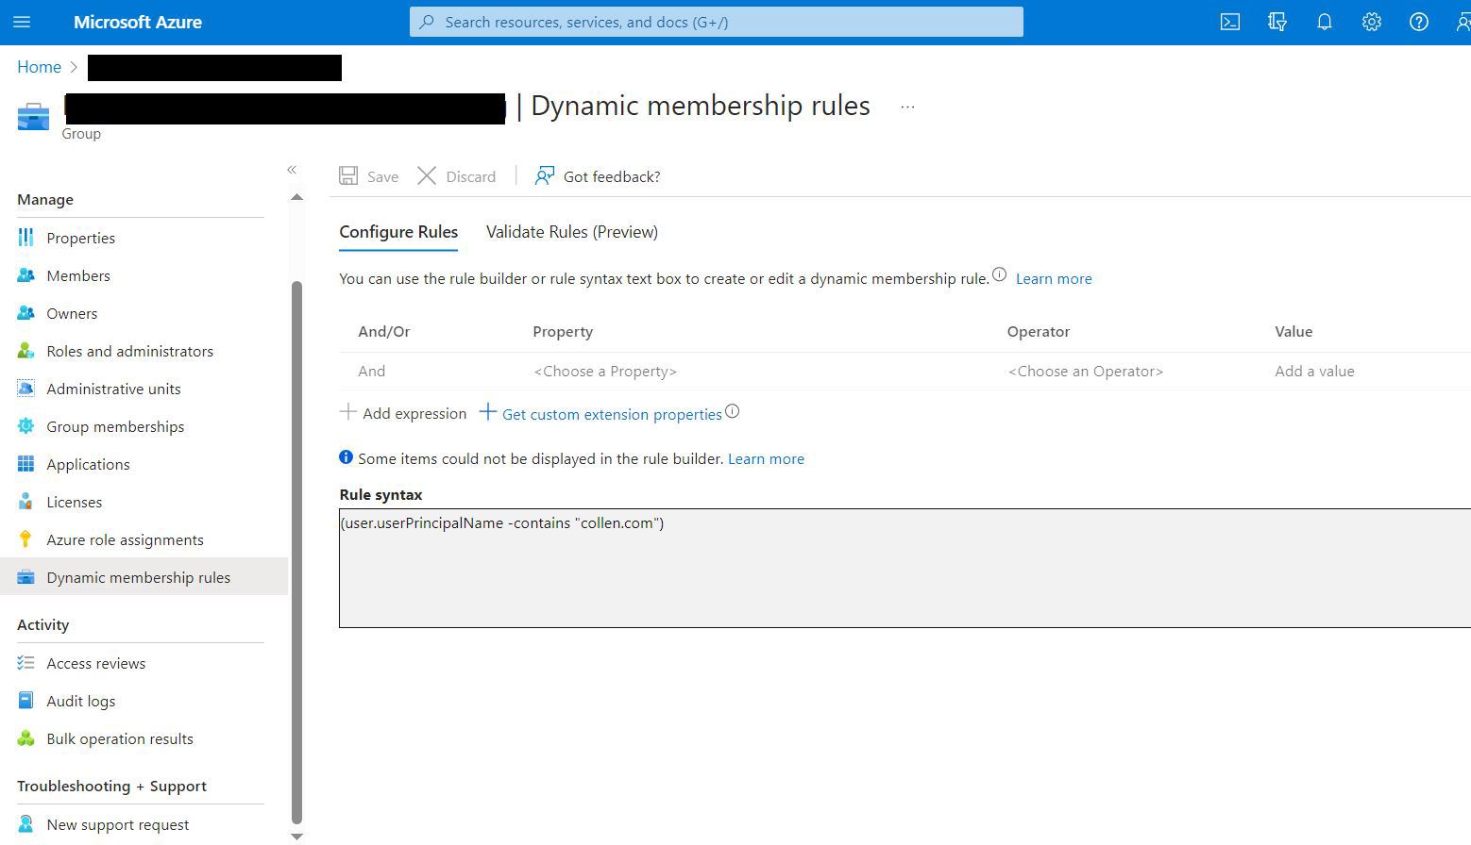Click the Applications grid icon
This screenshot has height=845, width=1471.
coord(25,464)
